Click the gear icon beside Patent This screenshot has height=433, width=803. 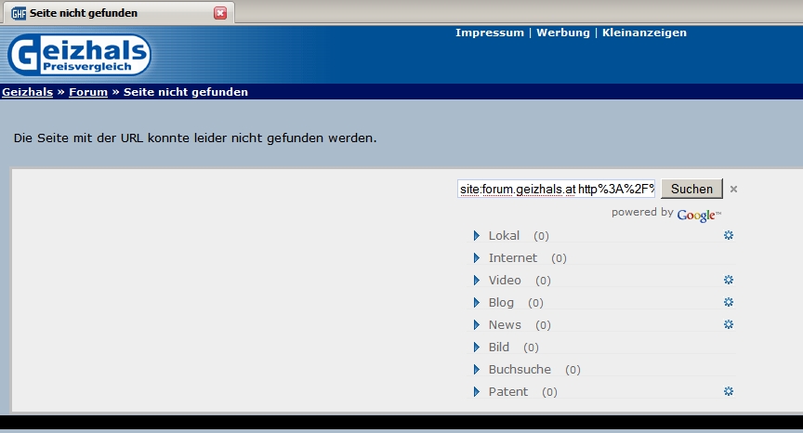(729, 391)
